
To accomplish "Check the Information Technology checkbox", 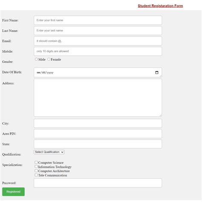I will point(36,167).
